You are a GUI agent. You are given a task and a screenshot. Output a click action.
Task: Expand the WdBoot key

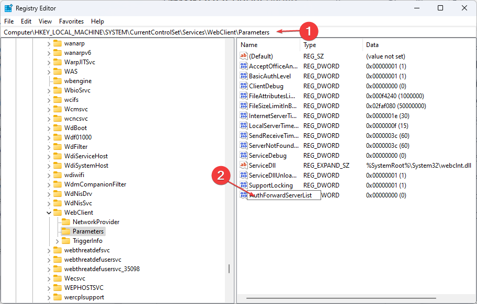point(49,128)
